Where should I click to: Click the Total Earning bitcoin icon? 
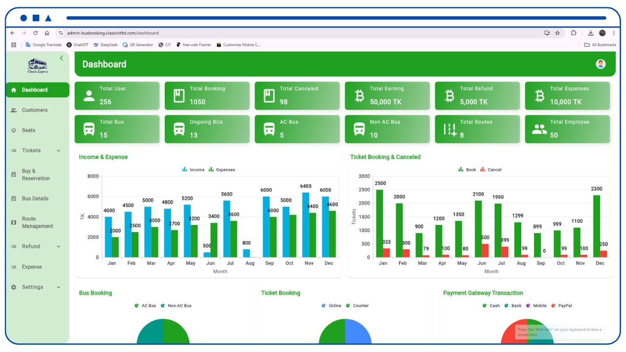click(x=359, y=96)
